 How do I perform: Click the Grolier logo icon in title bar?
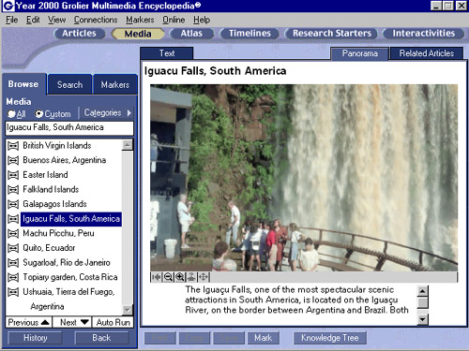pos(8,6)
